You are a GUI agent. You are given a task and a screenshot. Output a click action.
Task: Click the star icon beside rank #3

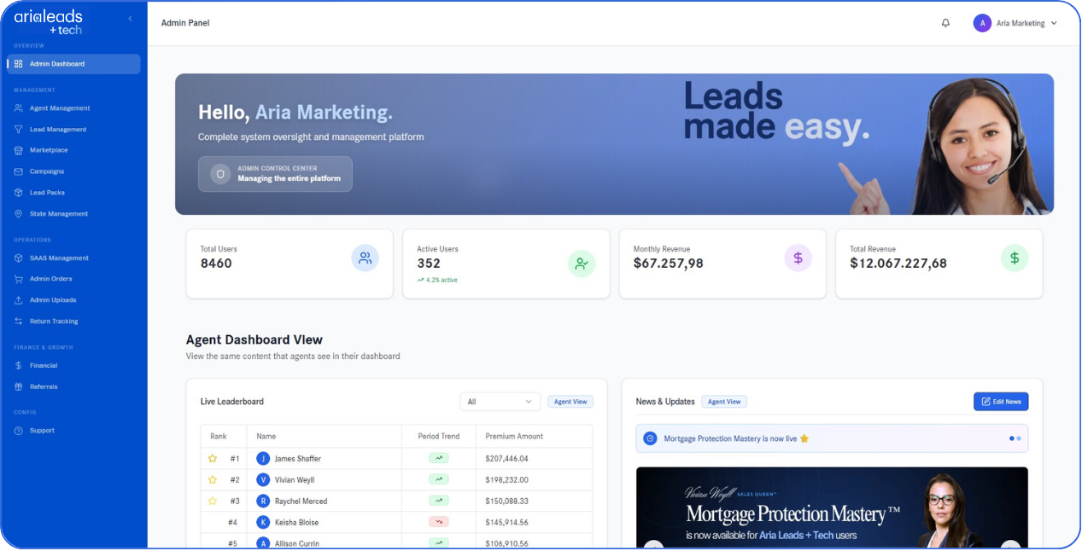coord(213,501)
